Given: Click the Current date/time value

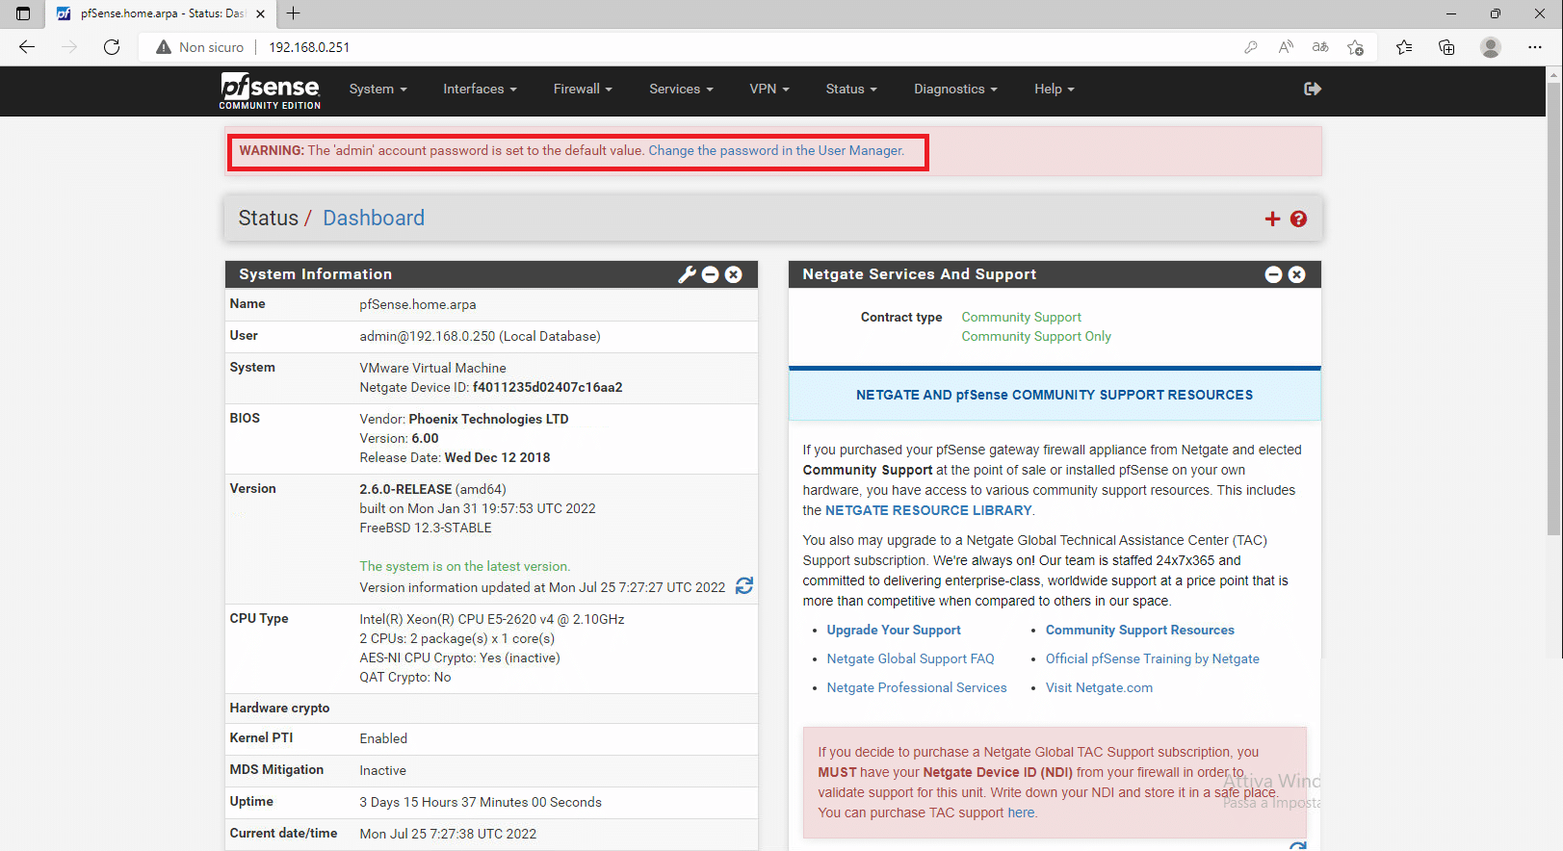Looking at the screenshot, I should [448, 834].
